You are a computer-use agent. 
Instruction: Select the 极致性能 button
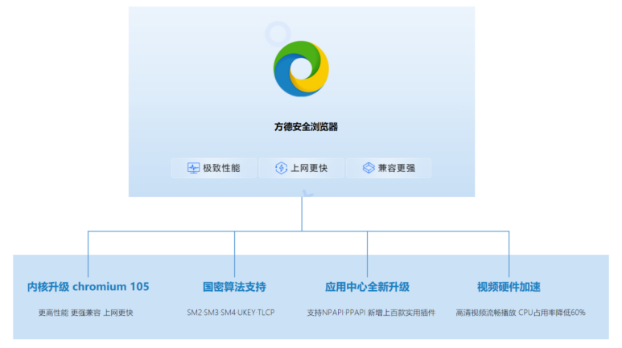tap(214, 168)
